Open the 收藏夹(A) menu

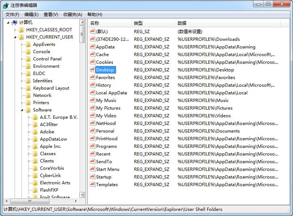pyautogui.click(x=73, y=15)
